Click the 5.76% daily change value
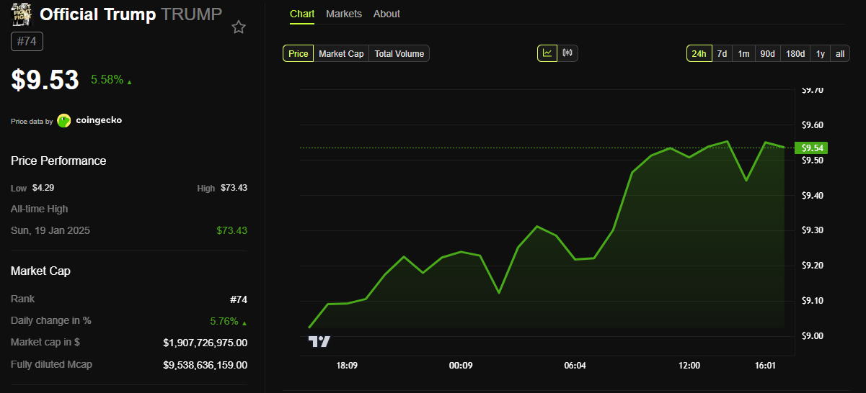The height and width of the screenshot is (393, 866). (229, 321)
